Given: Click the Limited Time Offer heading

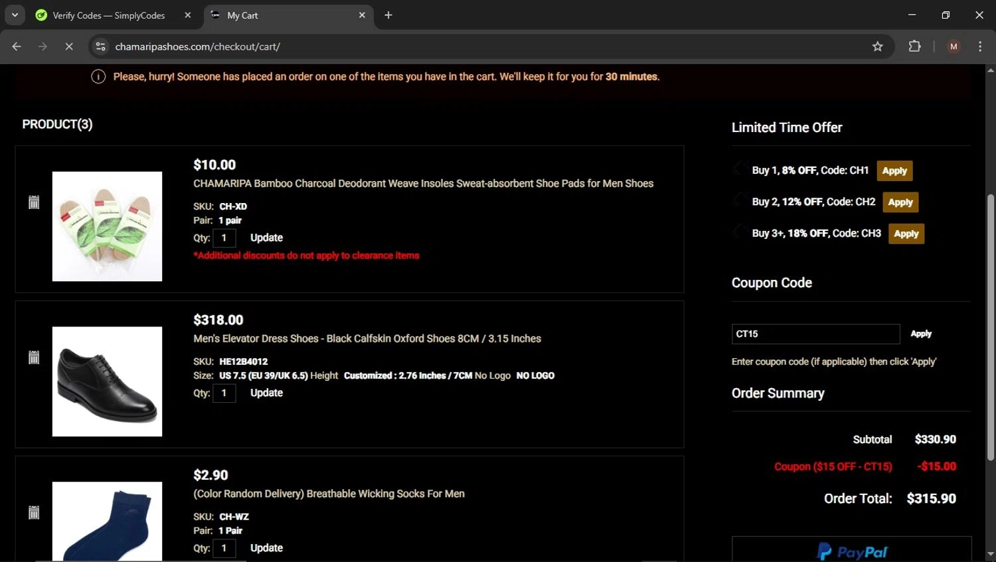Looking at the screenshot, I should tap(787, 127).
